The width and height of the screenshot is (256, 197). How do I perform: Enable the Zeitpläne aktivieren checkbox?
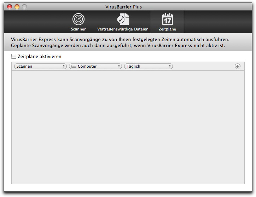14,56
